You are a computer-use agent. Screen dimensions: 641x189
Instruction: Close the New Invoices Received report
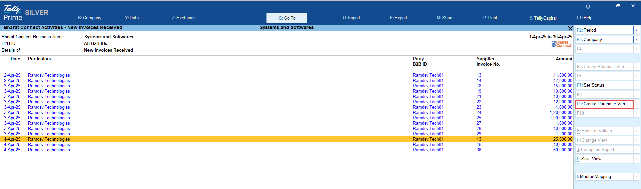click(570, 28)
